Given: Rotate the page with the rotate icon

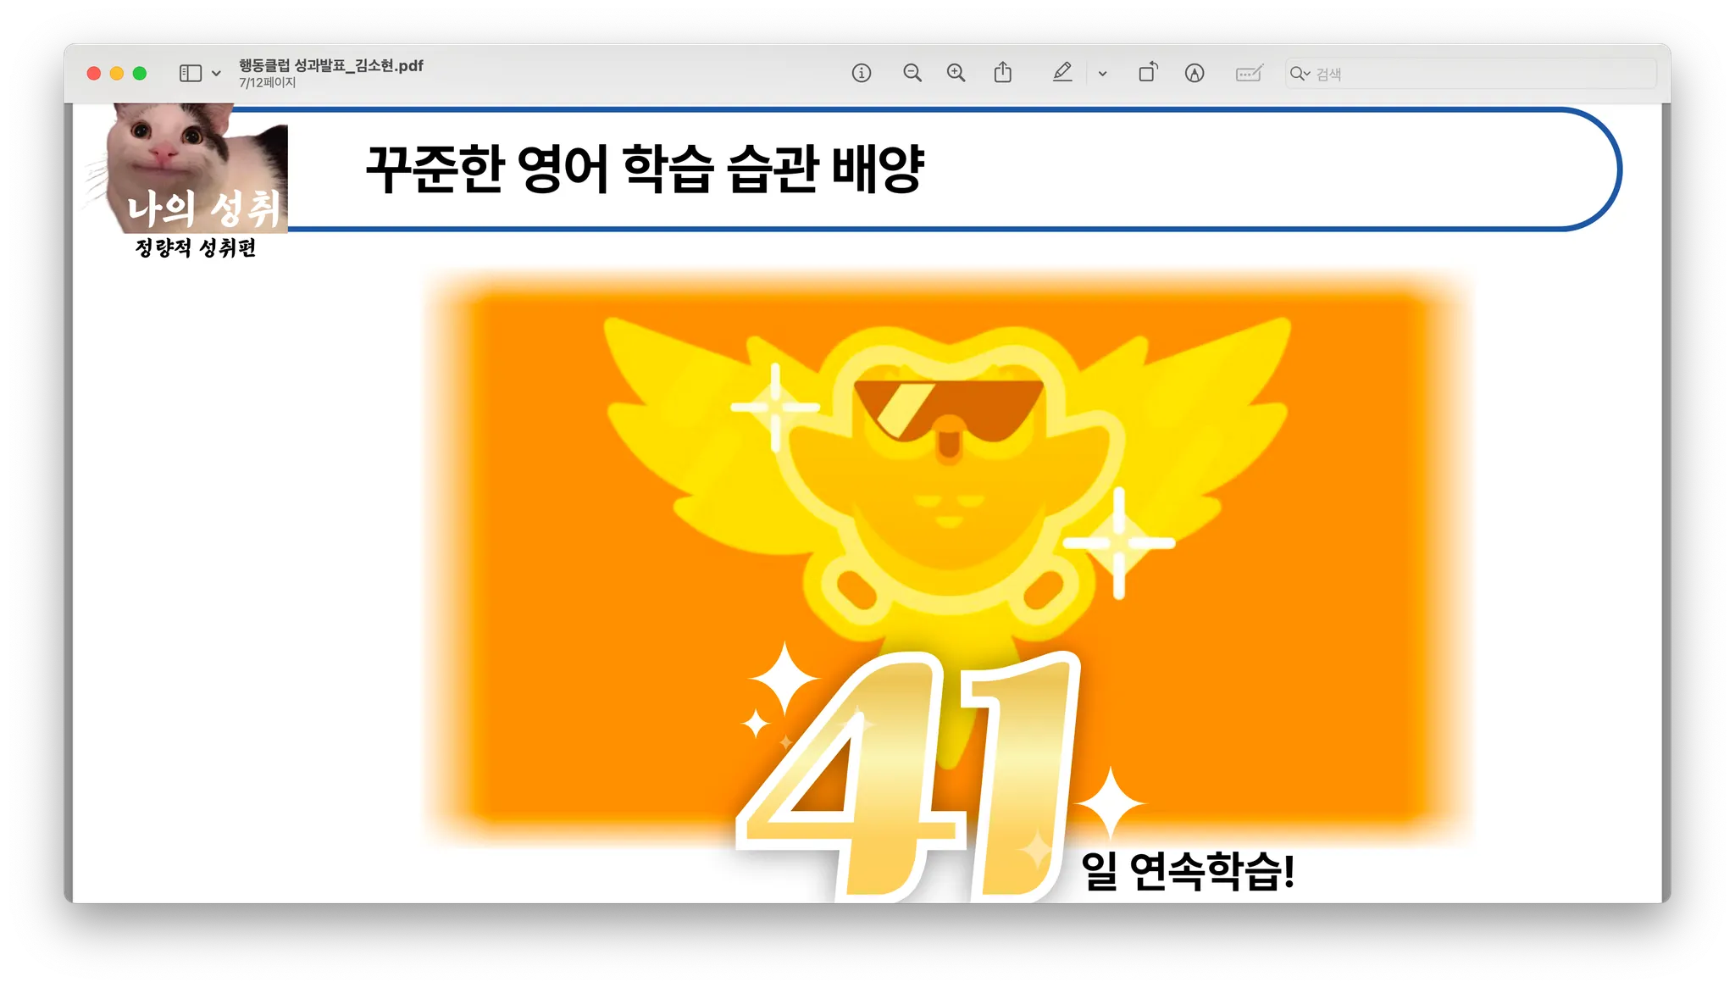Looking at the screenshot, I should [1148, 74].
